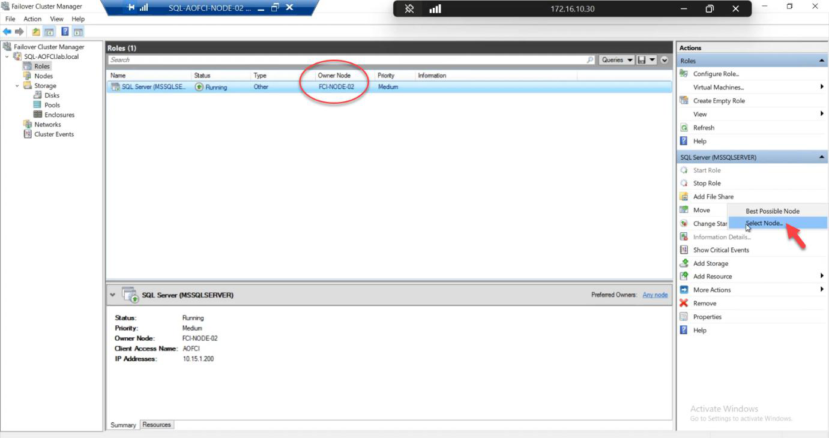Click the Add Resource icon
Image resolution: width=829 pixels, height=438 pixels.
click(x=684, y=277)
